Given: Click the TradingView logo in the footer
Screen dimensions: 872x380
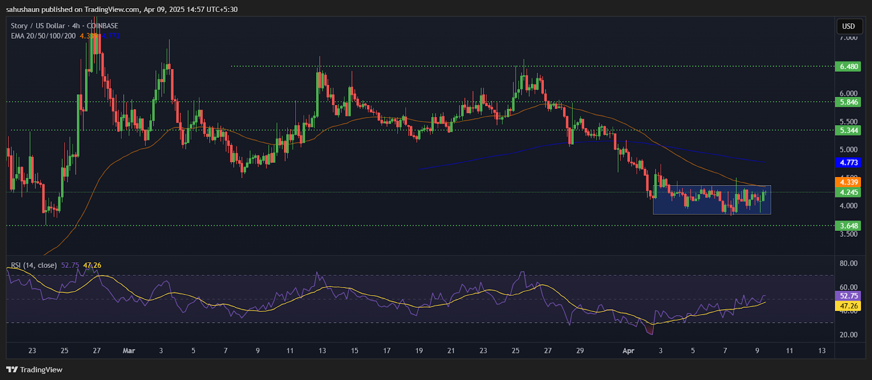Looking at the screenshot, I should point(35,370).
